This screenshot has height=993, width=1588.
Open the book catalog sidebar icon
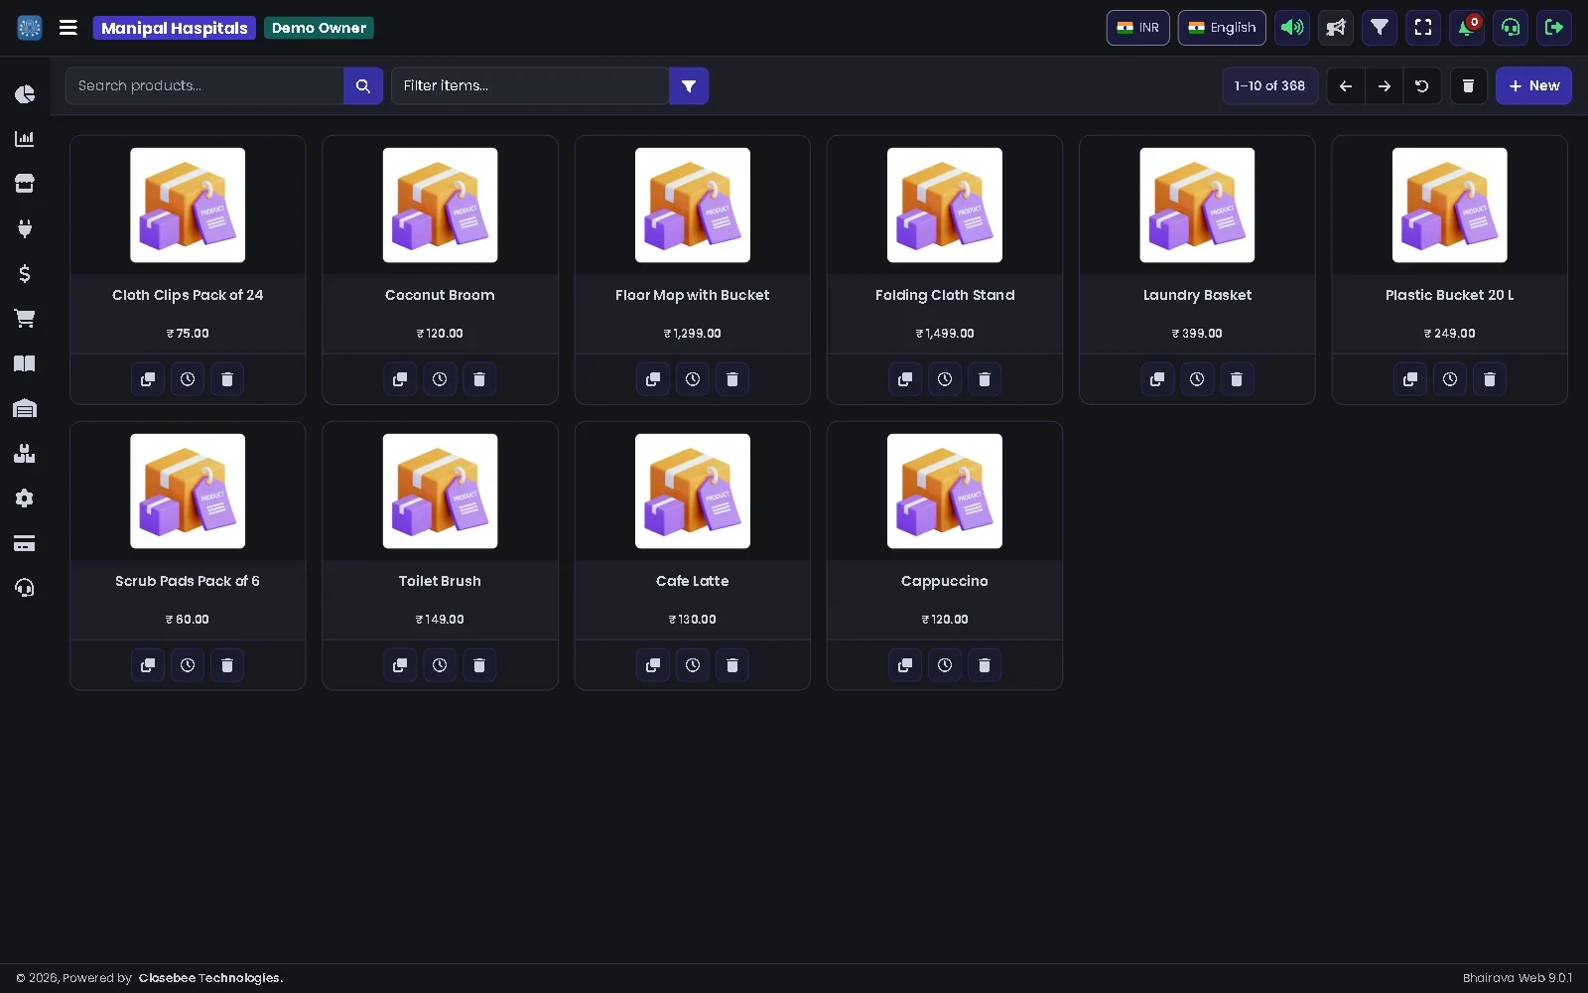[25, 363]
